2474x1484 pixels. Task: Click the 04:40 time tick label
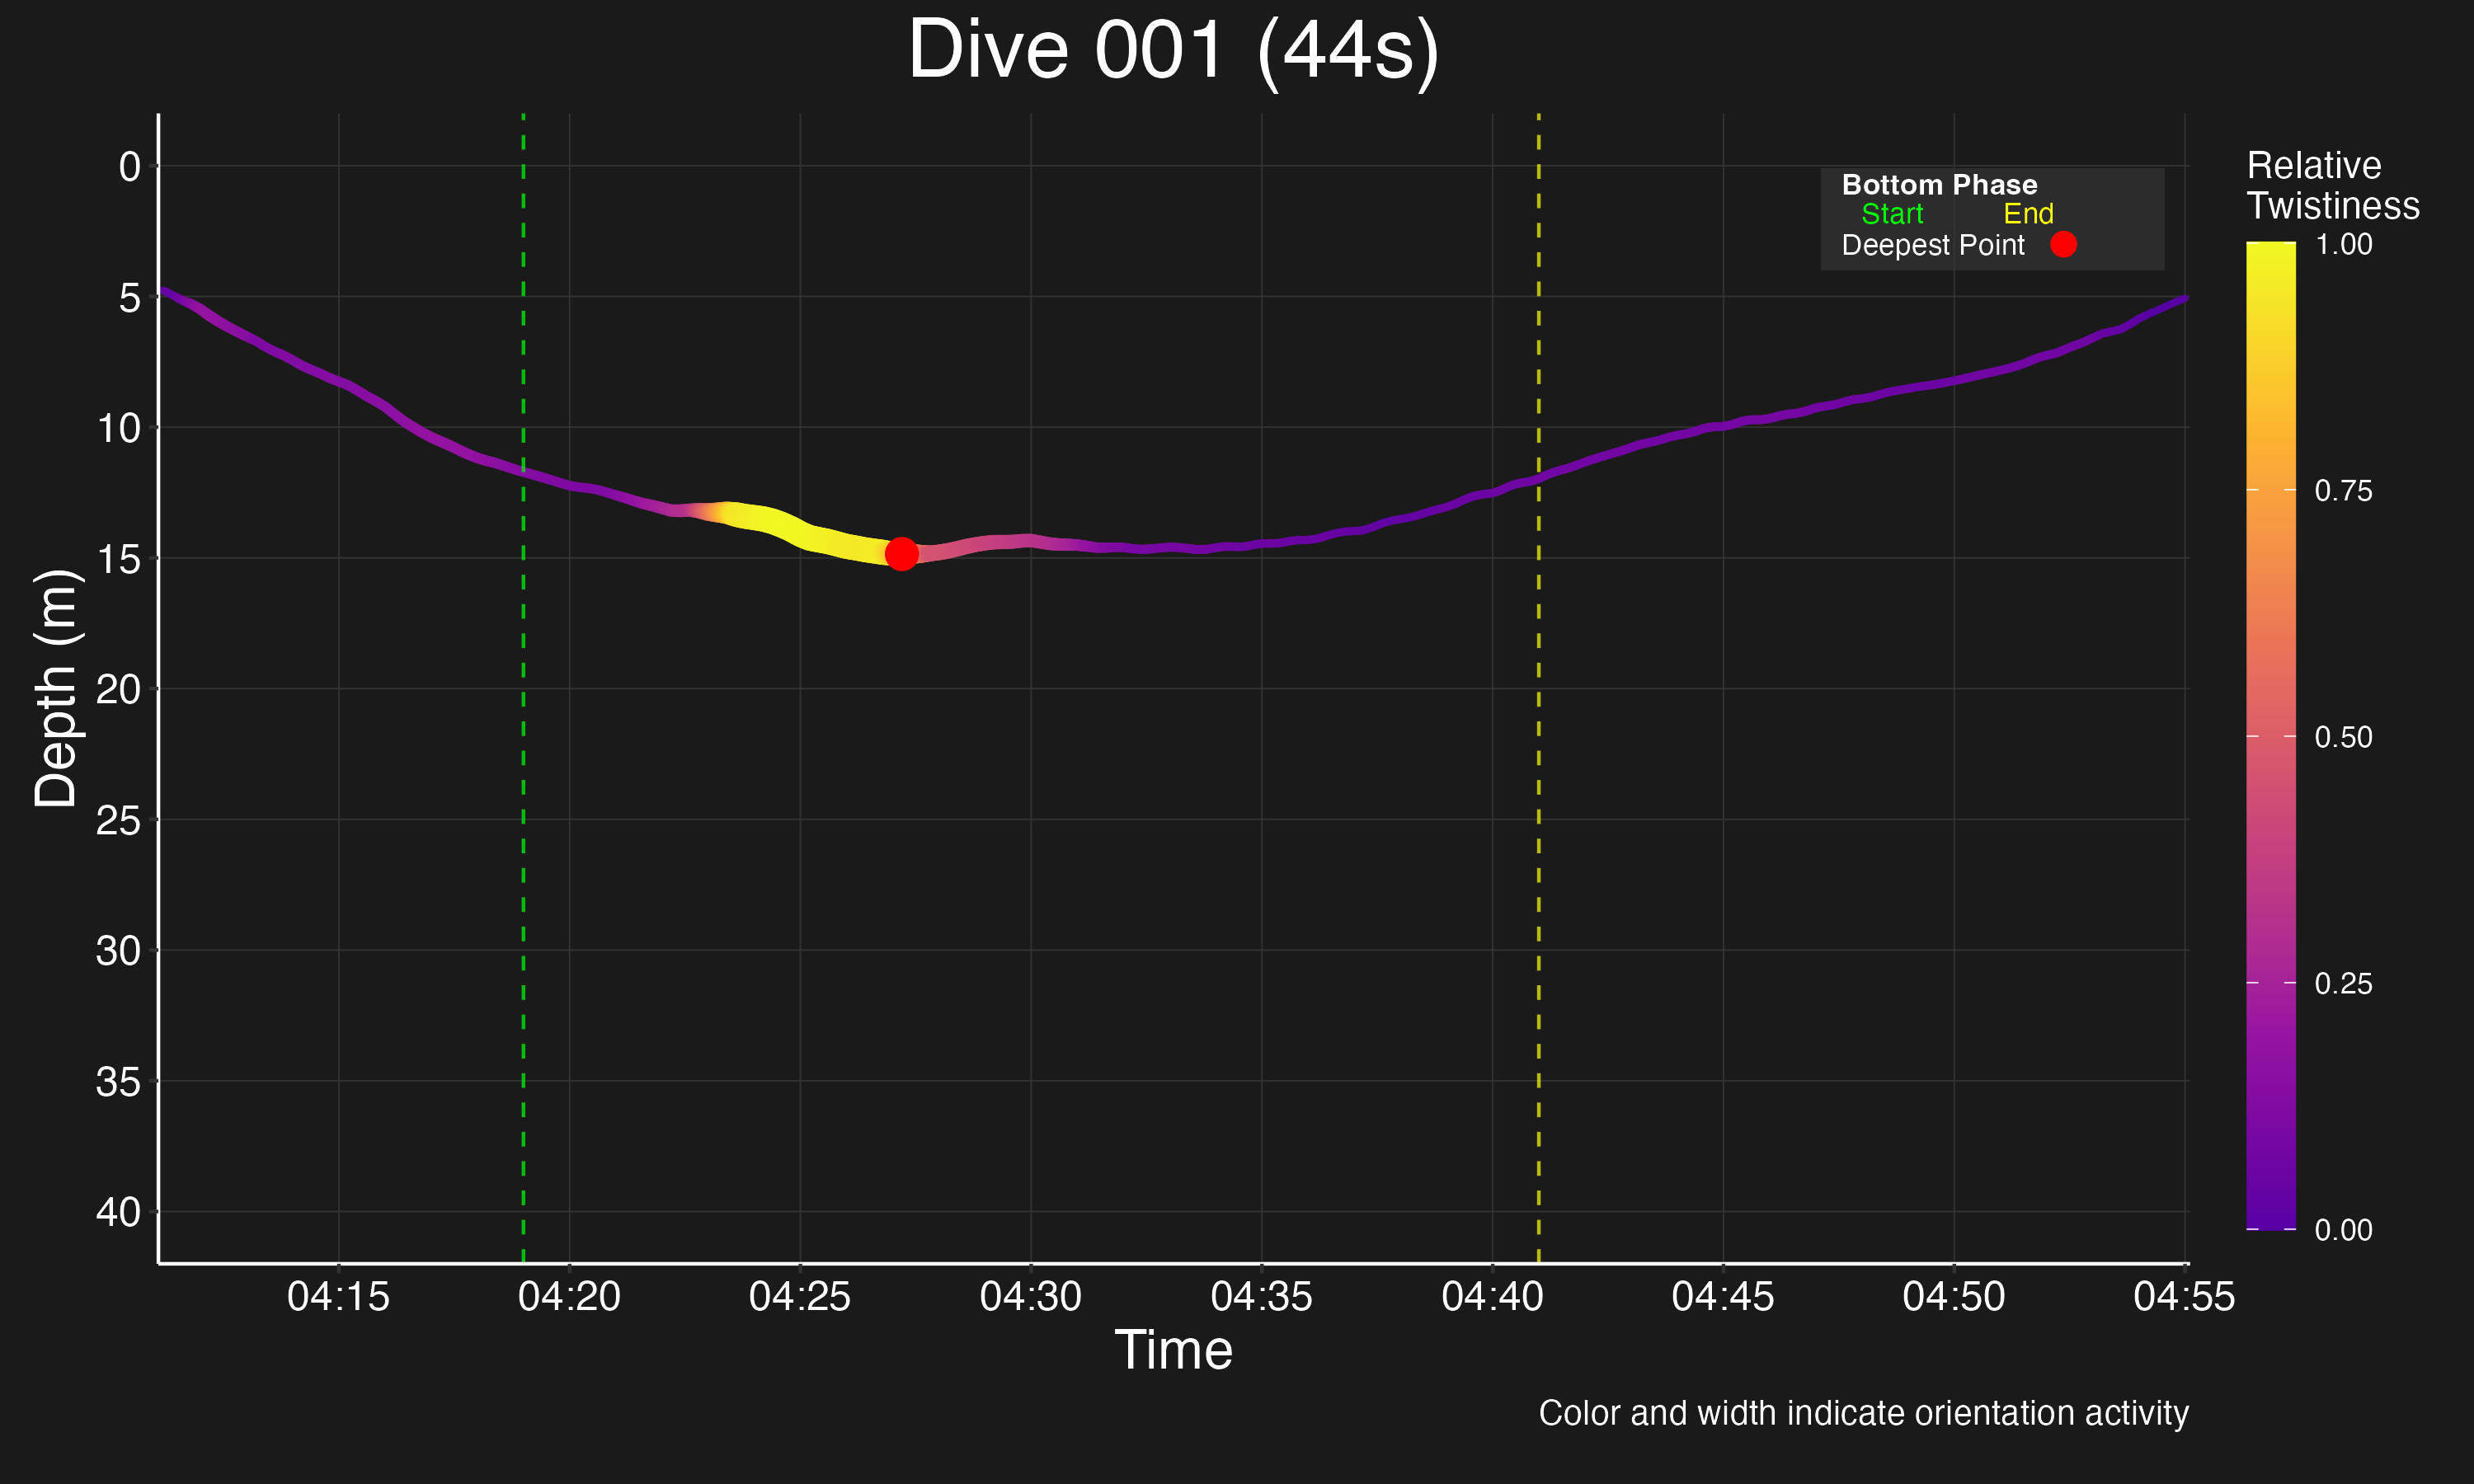(x=1492, y=1297)
